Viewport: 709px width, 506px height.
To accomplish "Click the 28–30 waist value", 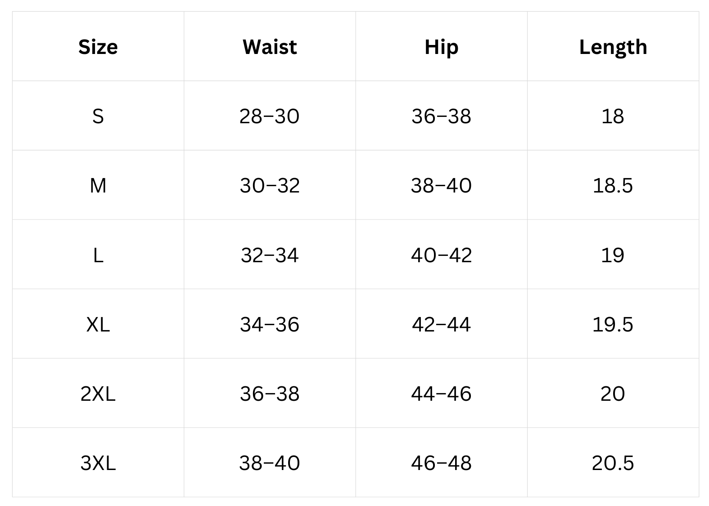I will (270, 116).
